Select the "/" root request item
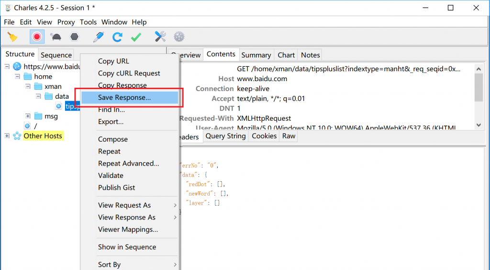This screenshot has height=270, width=490. point(35,126)
